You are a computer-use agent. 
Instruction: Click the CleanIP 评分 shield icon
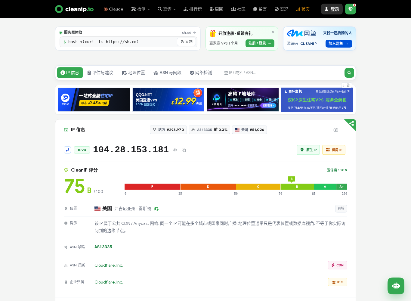(x=66, y=170)
